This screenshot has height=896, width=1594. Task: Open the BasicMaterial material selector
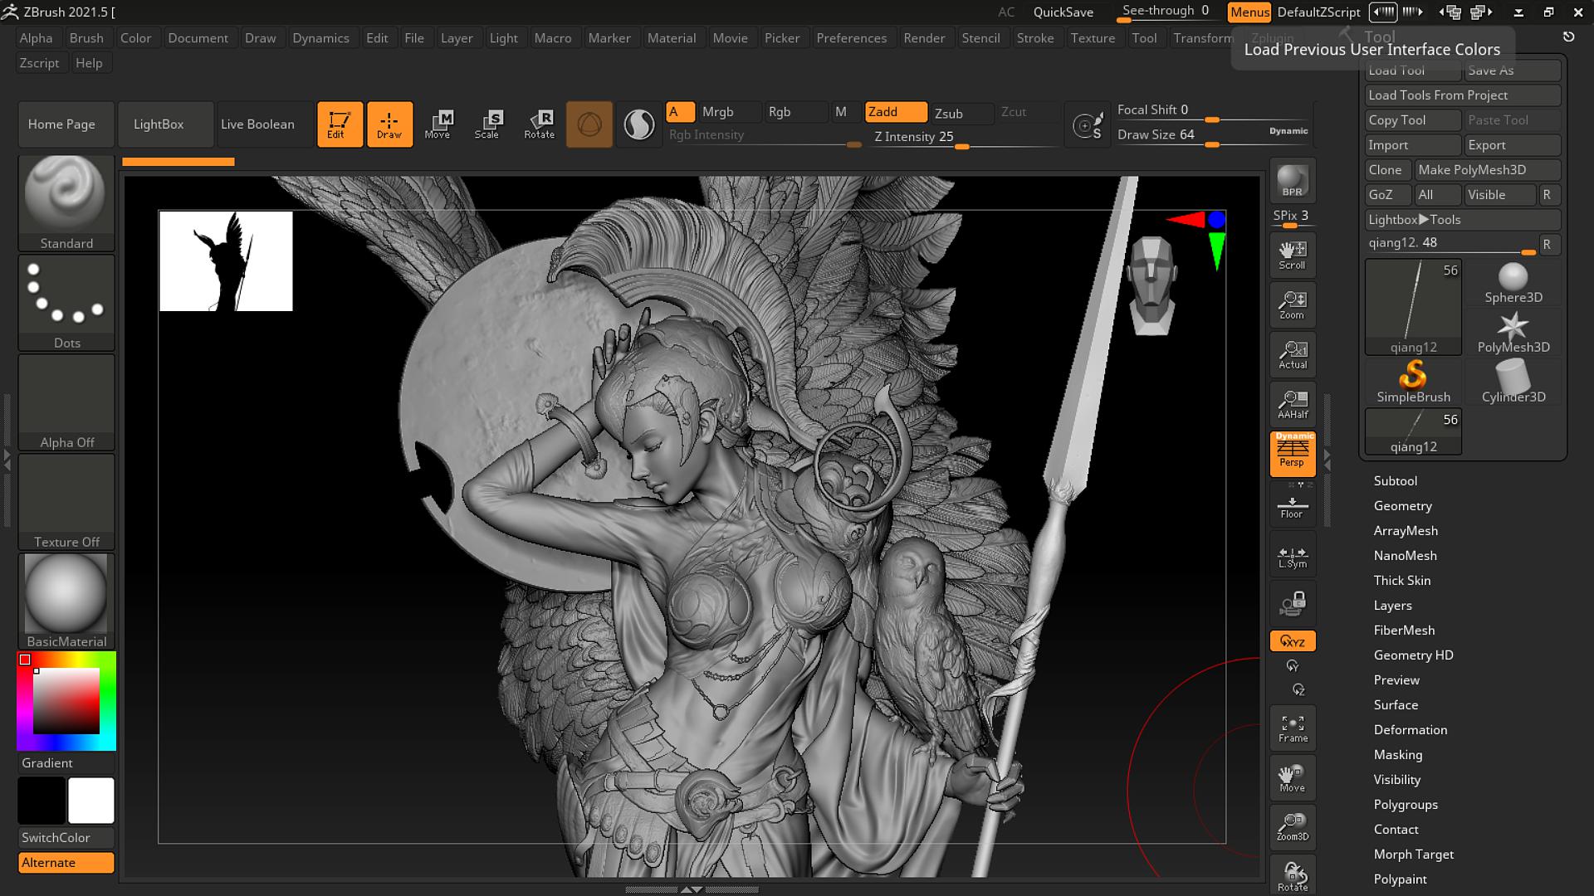(x=66, y=601)
